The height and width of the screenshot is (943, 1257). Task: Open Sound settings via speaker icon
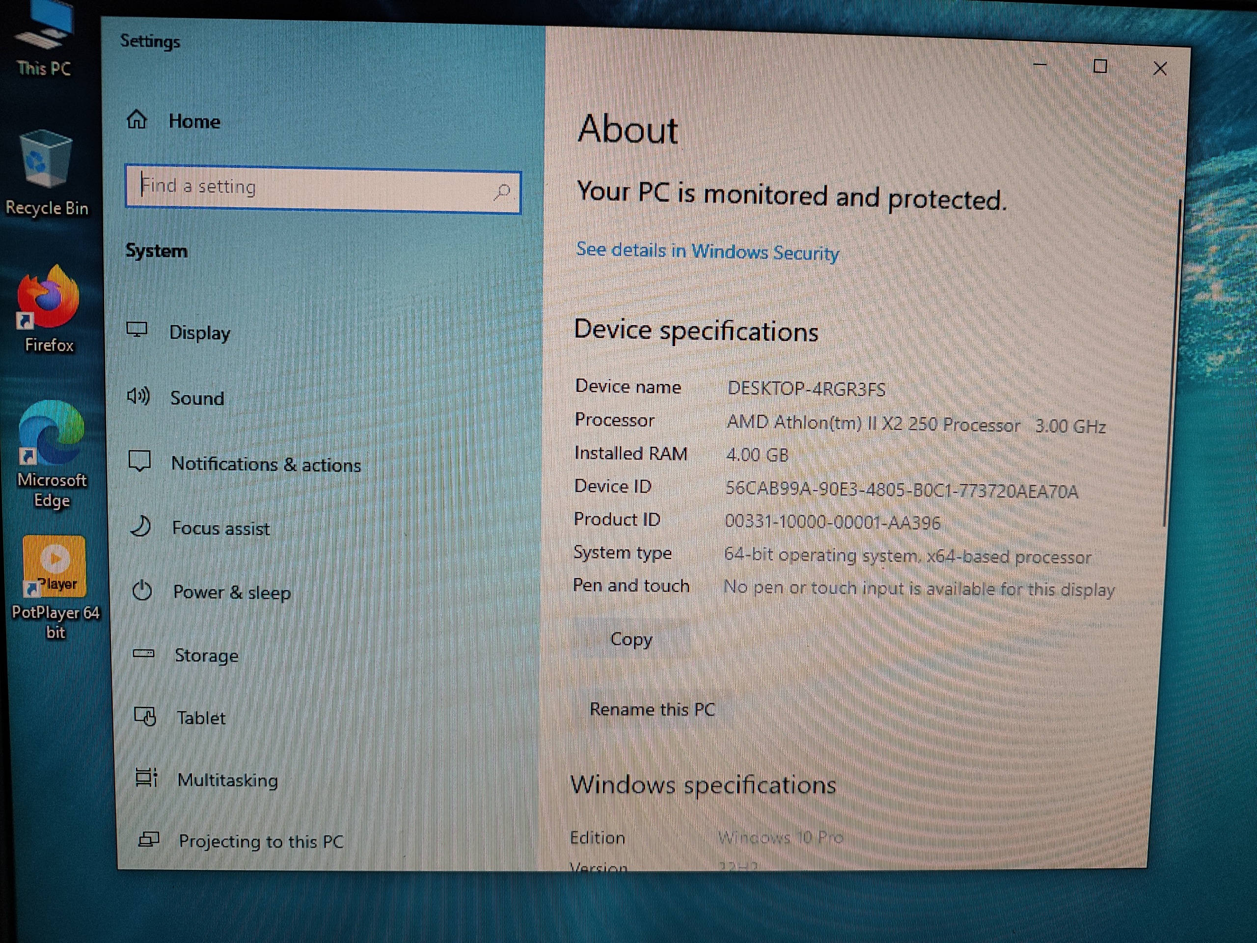coord(138,395)
